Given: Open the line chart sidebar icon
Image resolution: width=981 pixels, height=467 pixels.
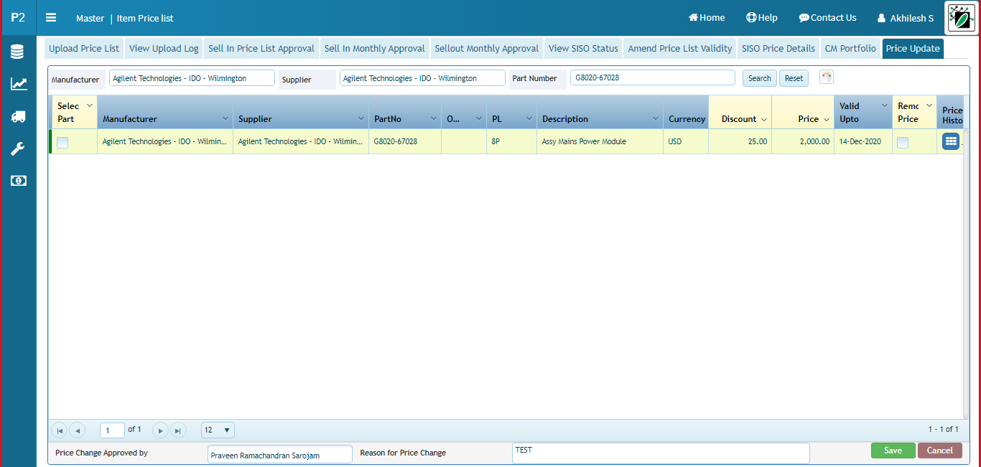Looking at the screenshot, I should 18,84.
